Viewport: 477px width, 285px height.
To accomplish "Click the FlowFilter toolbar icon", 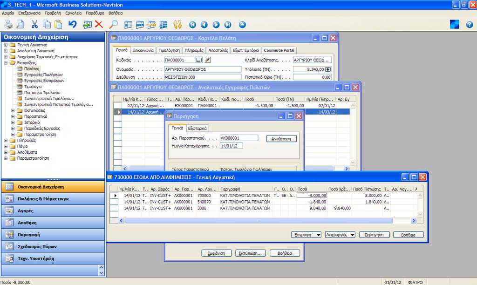I will [x=151, y=25].
